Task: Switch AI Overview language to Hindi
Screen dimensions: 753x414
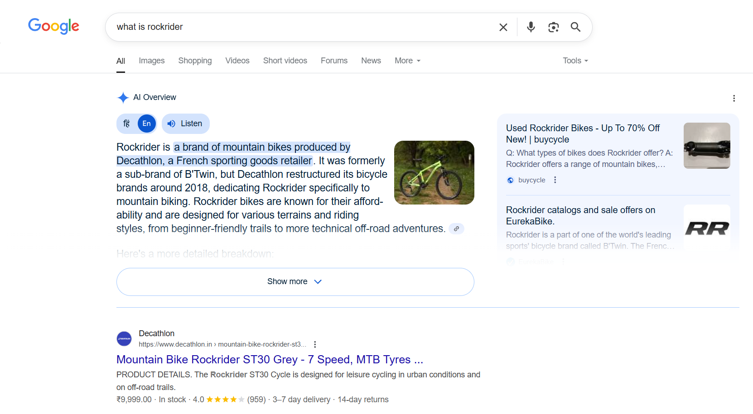Action: [127, 124]
